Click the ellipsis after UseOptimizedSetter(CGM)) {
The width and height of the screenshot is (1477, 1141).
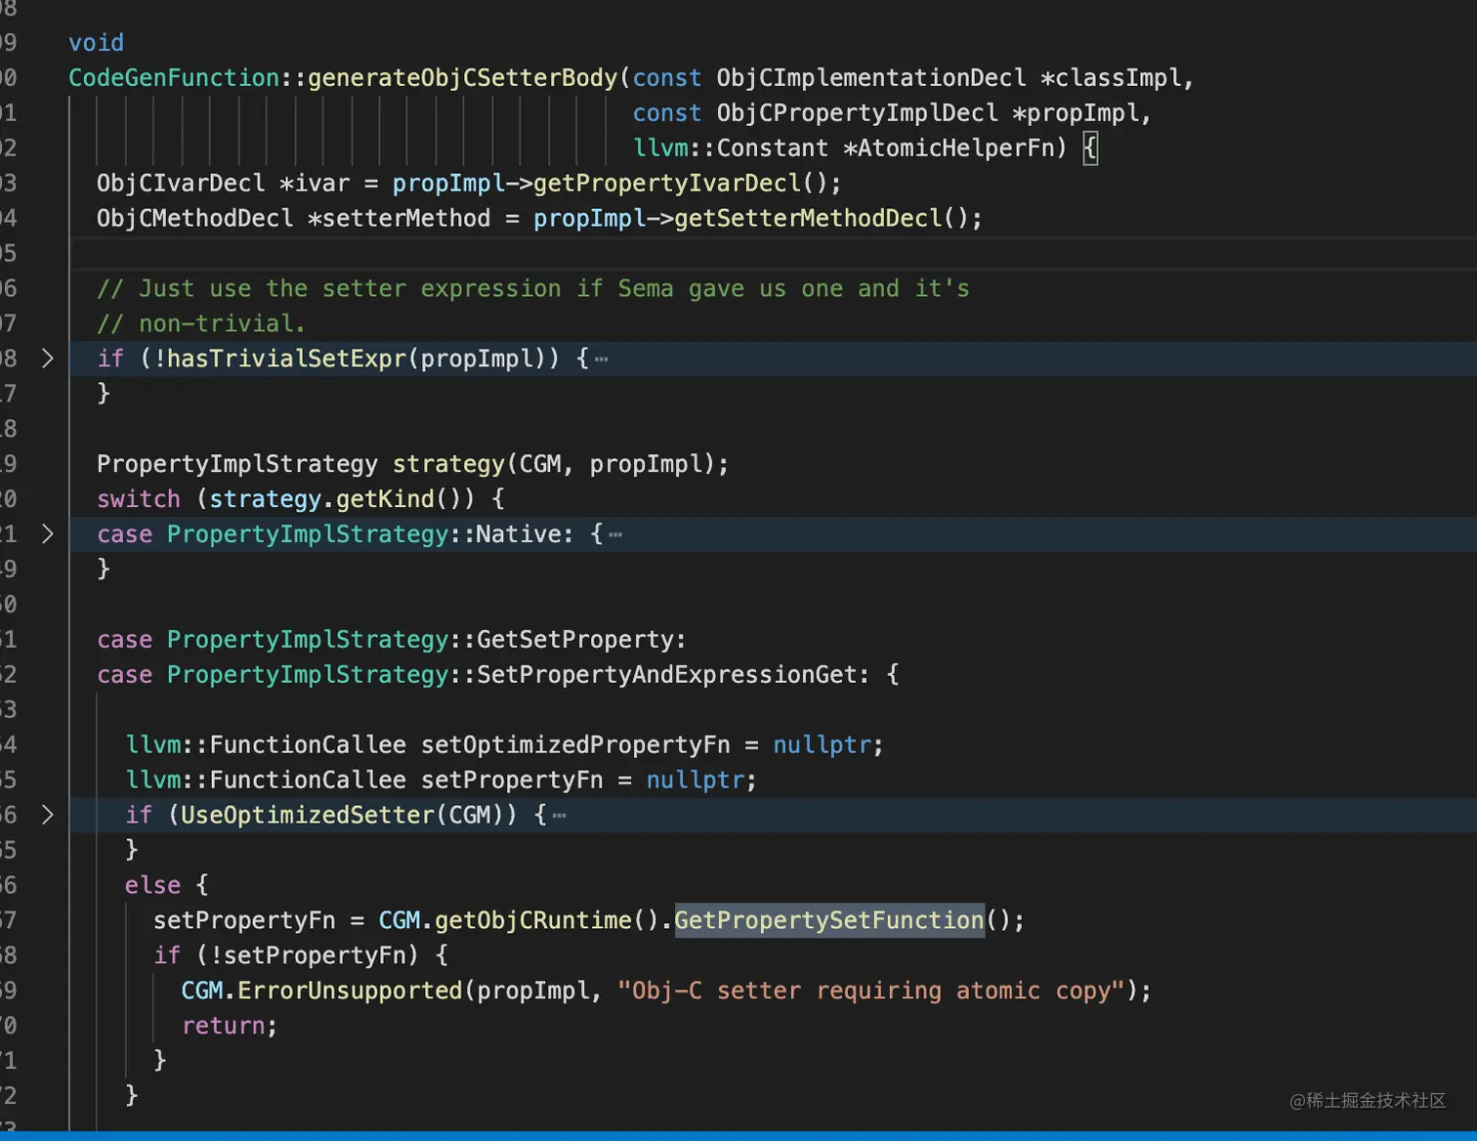click(x=559, y=816)
